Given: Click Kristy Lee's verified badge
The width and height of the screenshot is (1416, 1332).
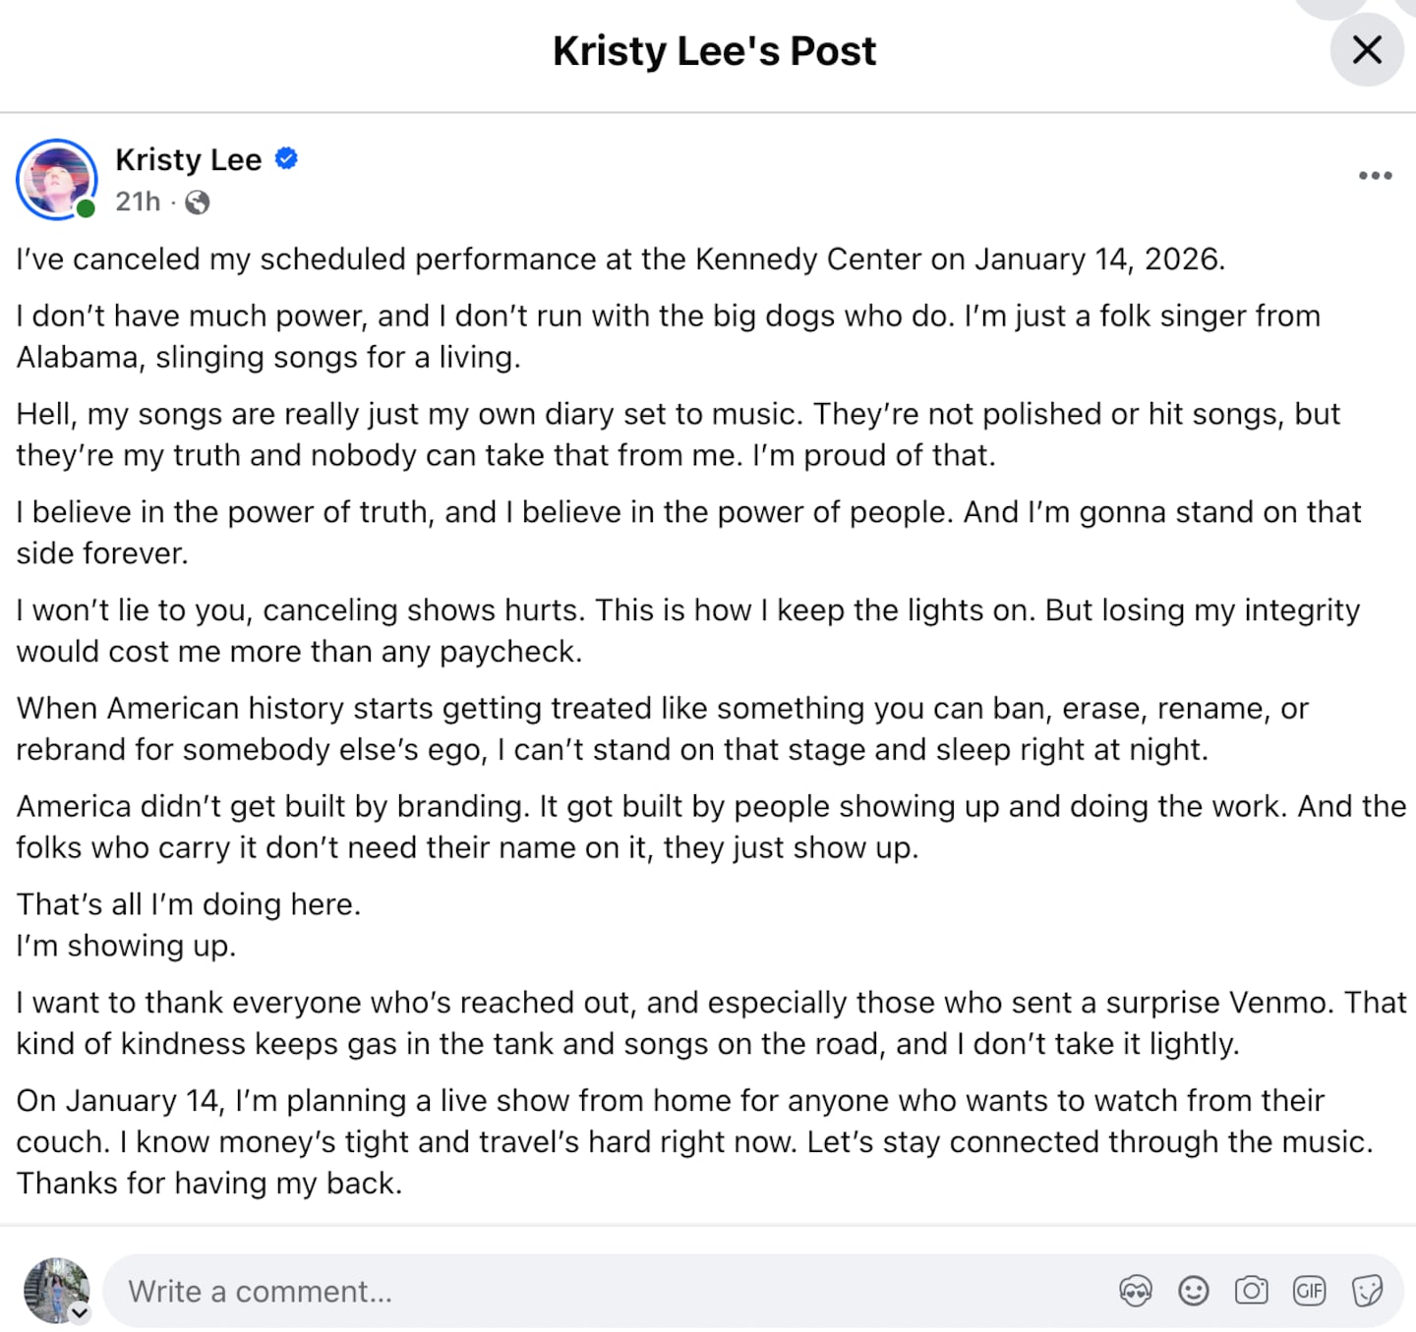Looking at the screenshot, I should [286, 158].
